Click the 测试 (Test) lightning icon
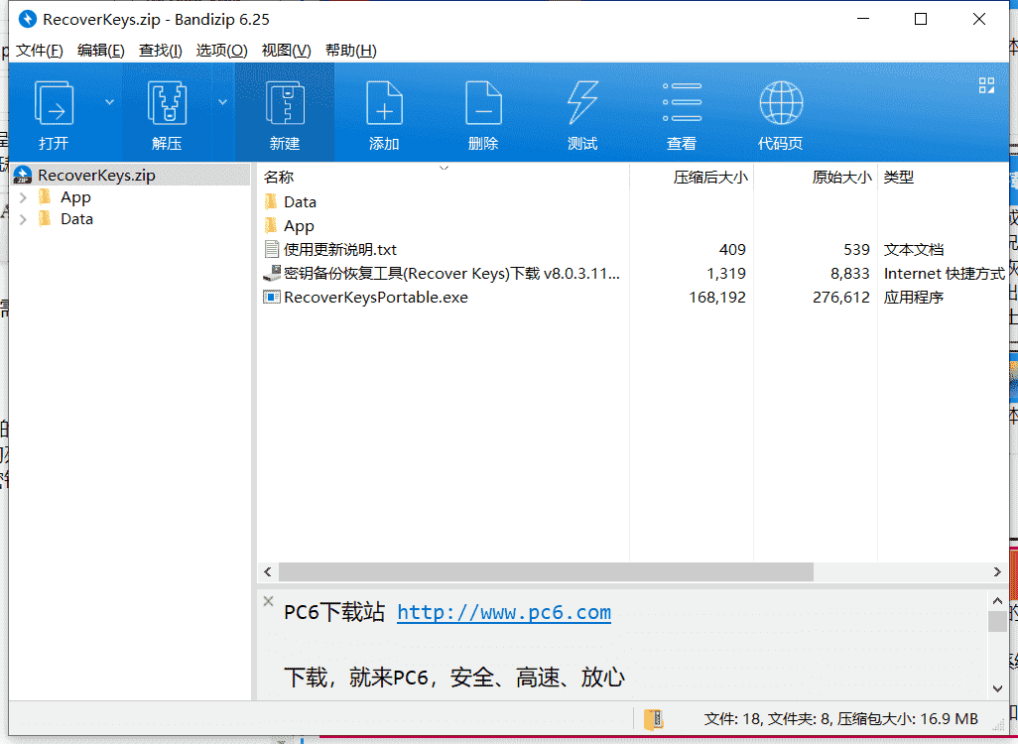This screenshot has width=1018, height=744. (x=582, y=103)
